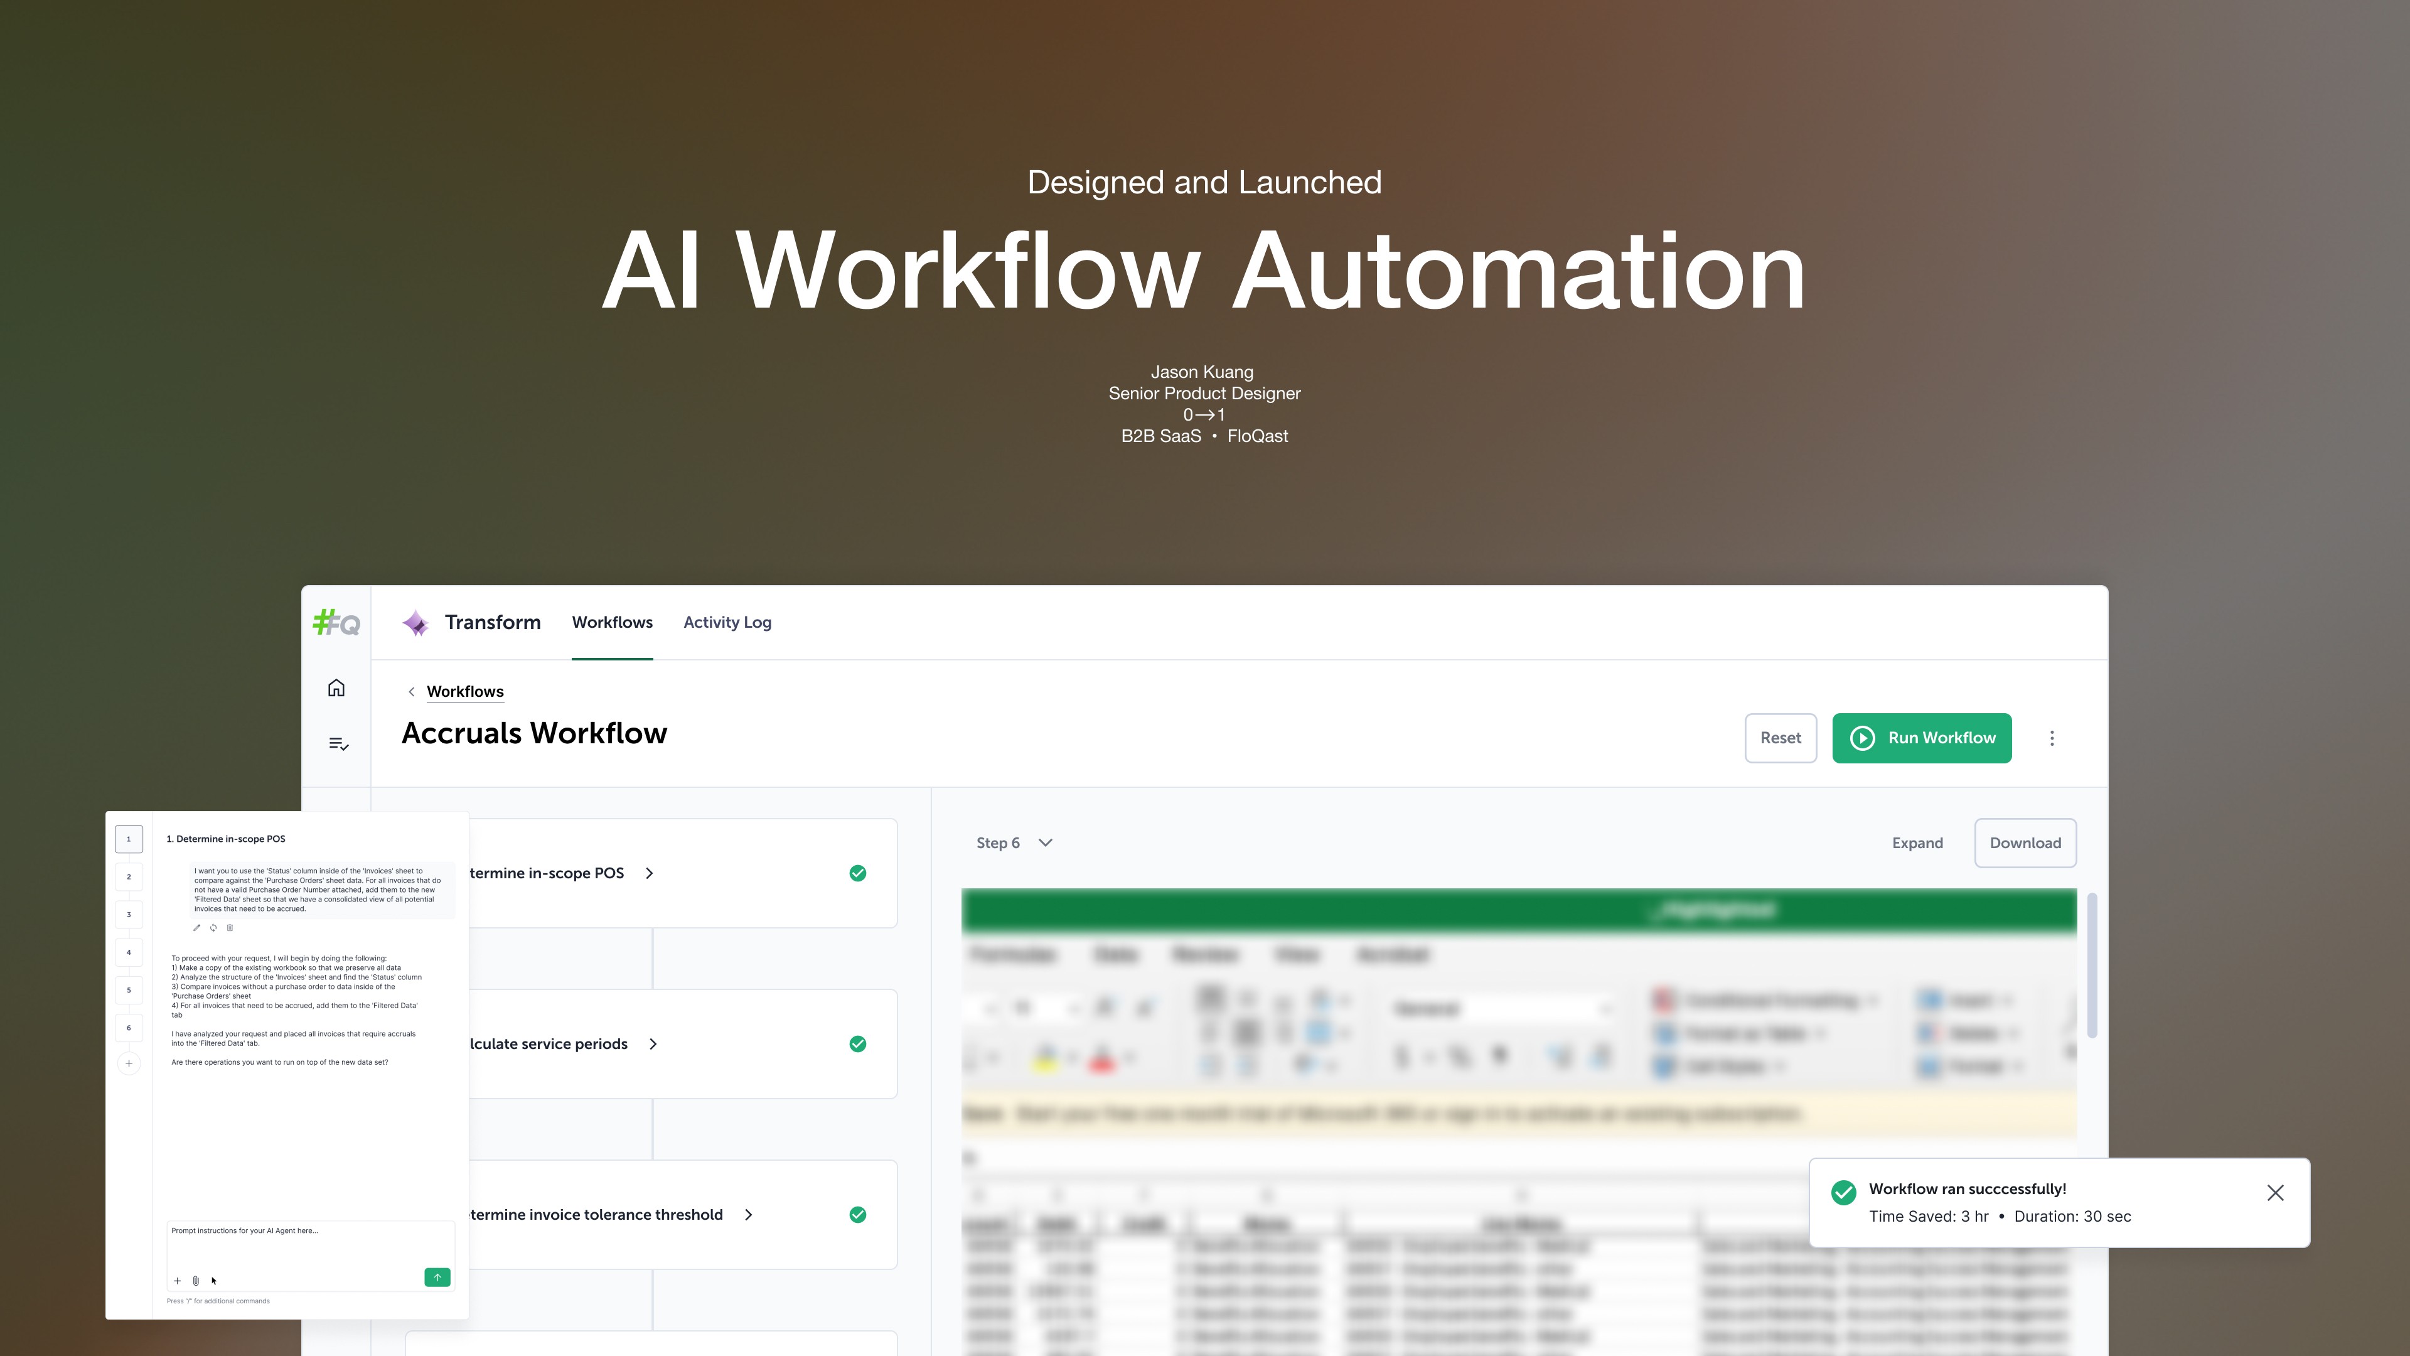
Task: Click the home icon in sidebar
Action: [337, 688]
